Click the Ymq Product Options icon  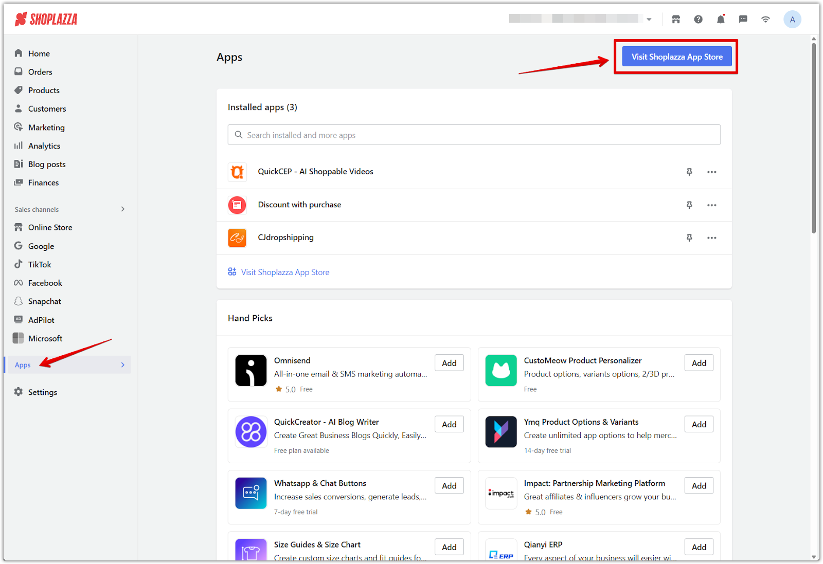(501, 432)
